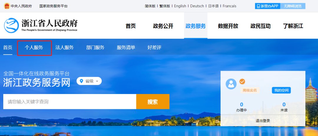This screenshot has width=318, height=136.
Task: Open 政民互动 menu
Action: [261, 26]
